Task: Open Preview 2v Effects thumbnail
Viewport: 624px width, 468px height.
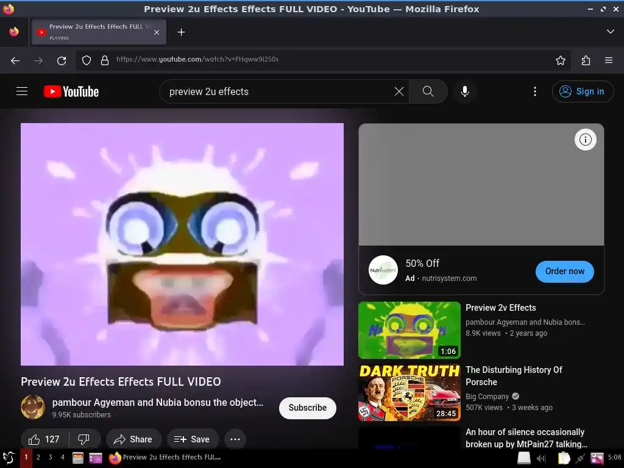Action: click(409, 330)
